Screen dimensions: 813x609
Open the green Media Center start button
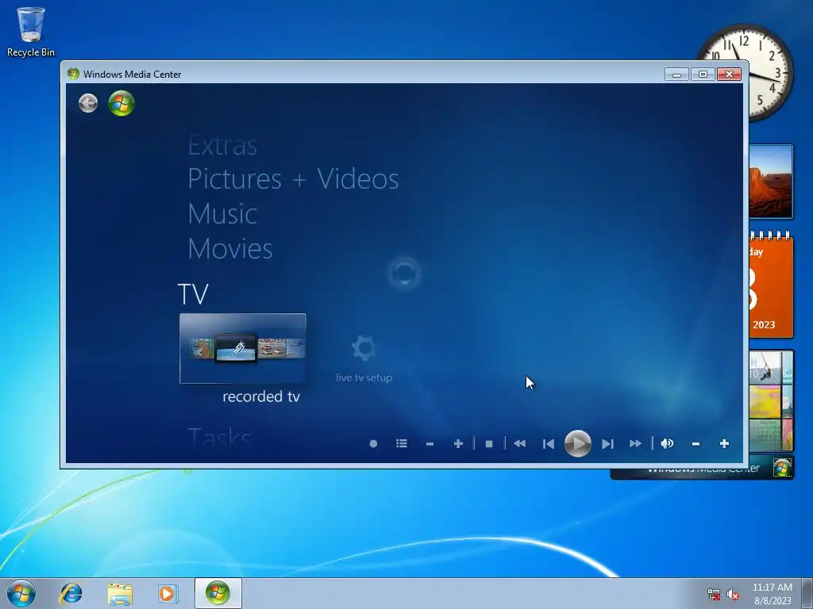121,103
